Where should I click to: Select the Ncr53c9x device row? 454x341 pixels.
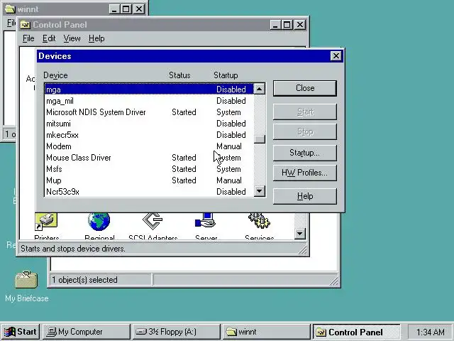[x=149, y=191]
